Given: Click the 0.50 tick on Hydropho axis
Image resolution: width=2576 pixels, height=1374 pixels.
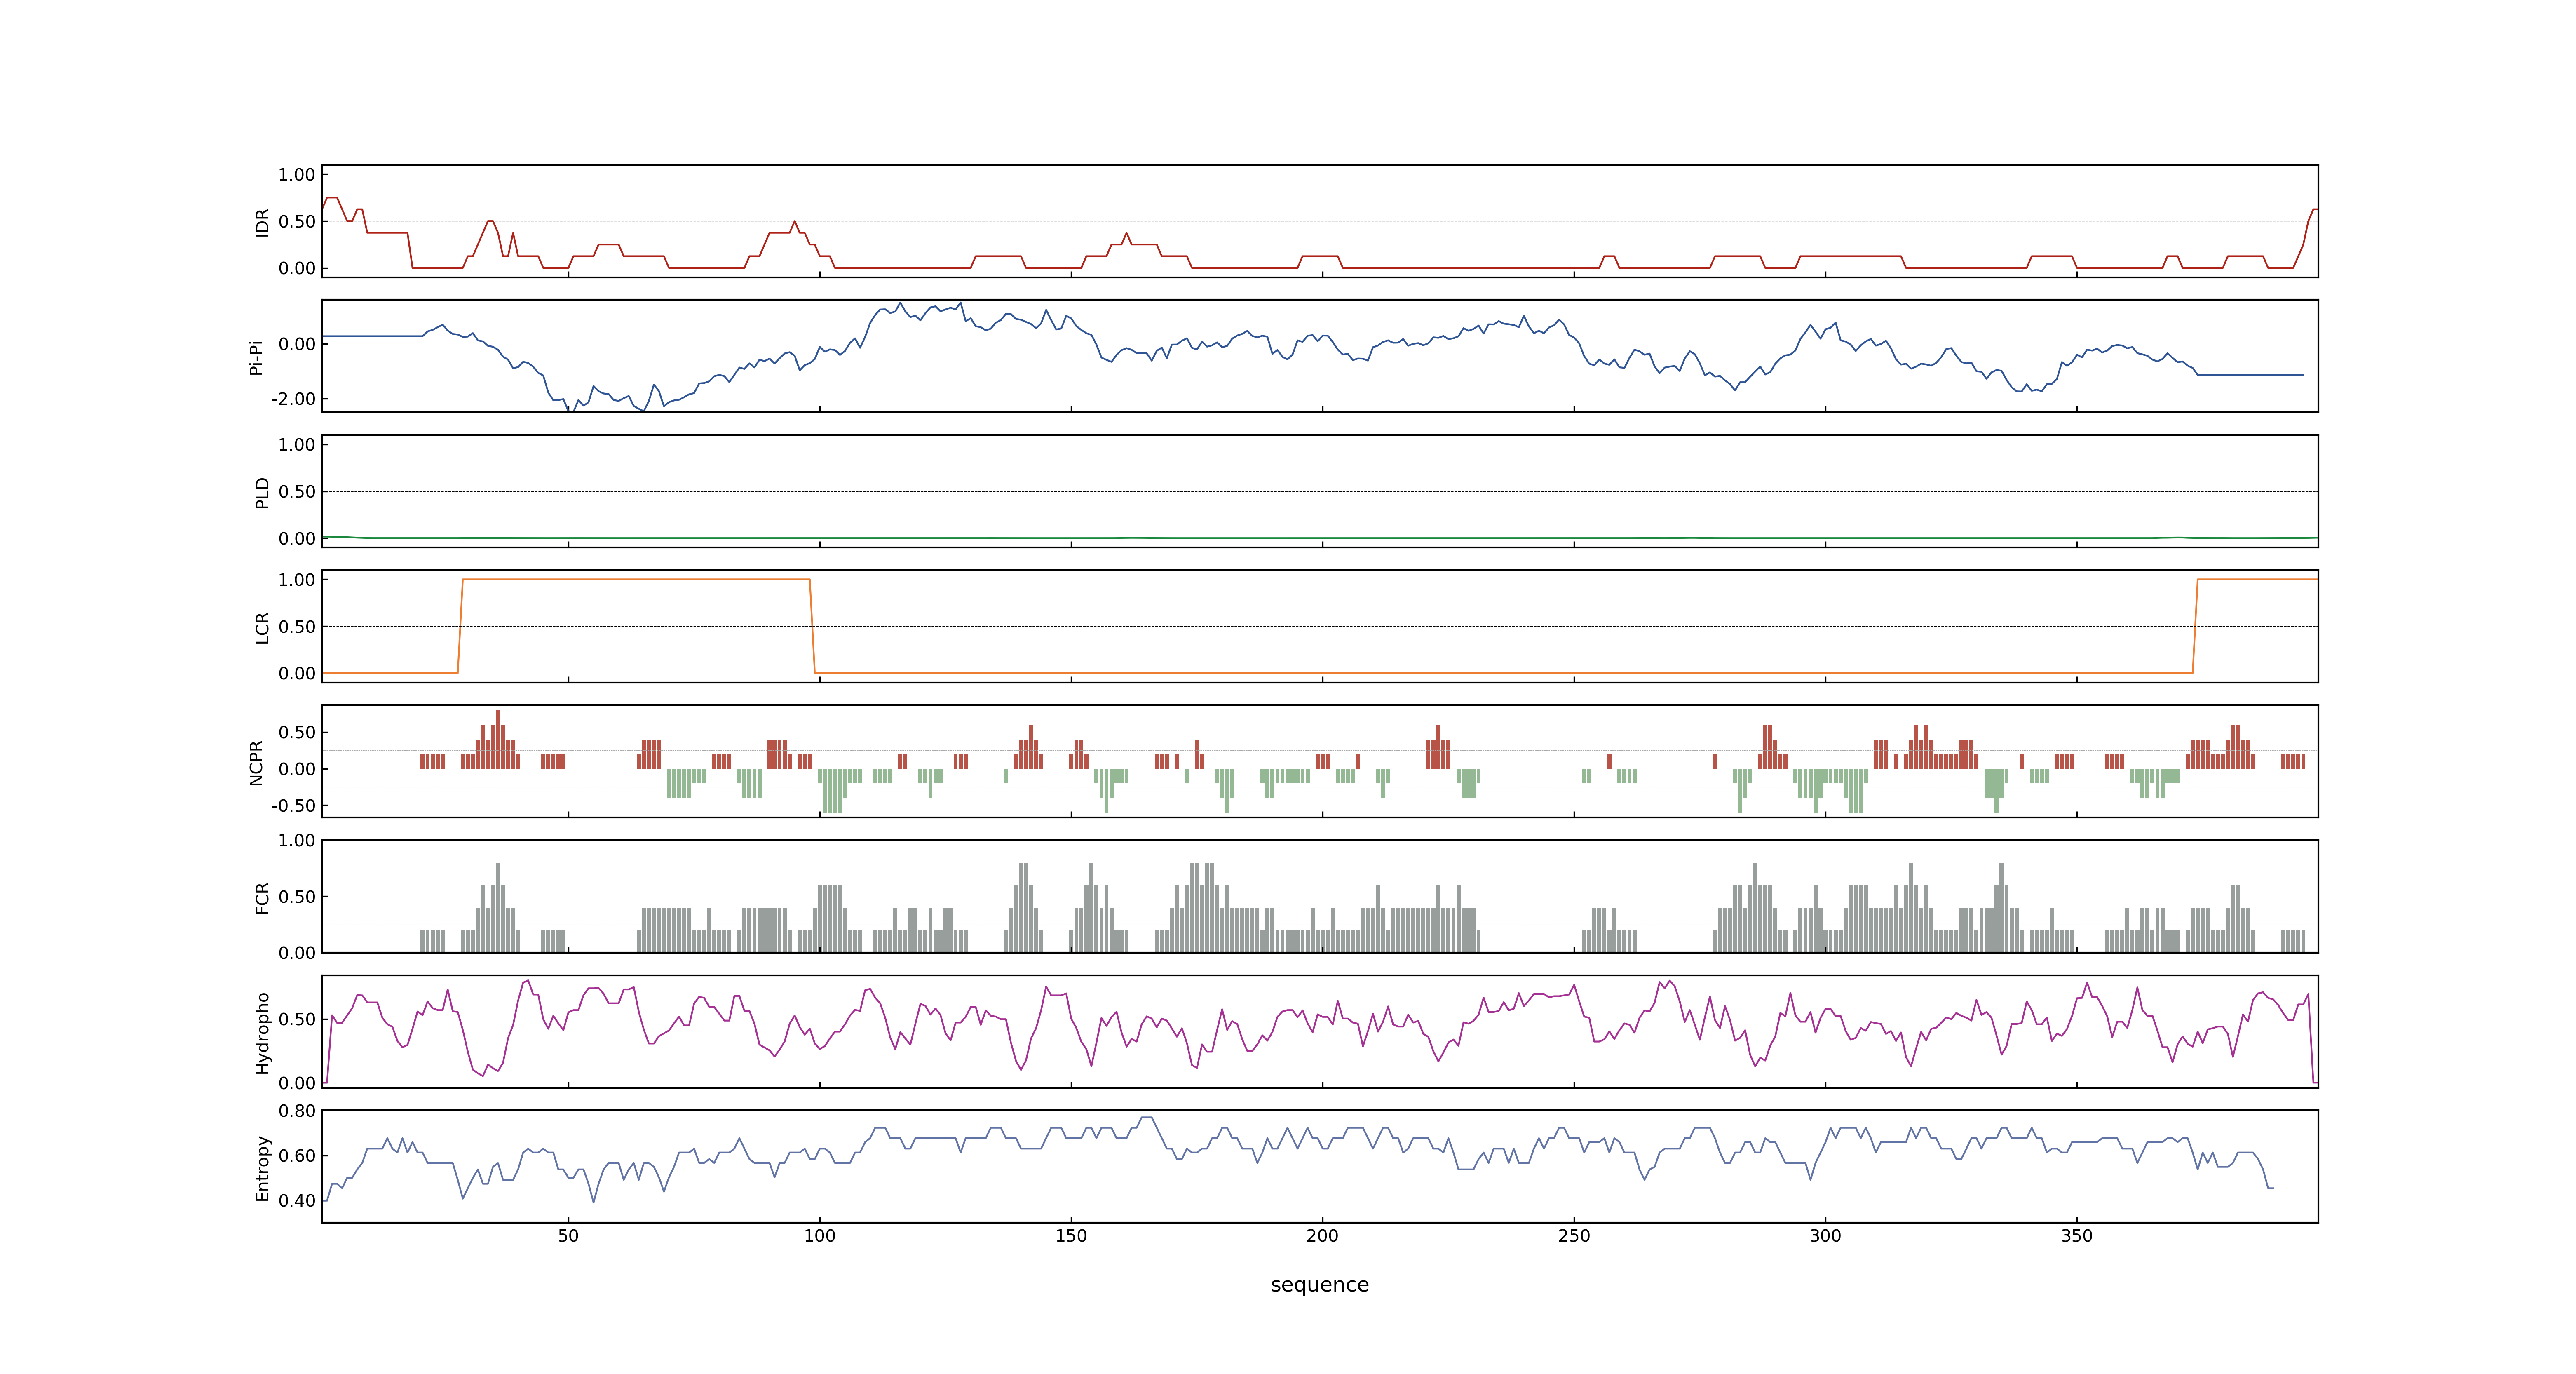Looking at the screenshot, I should pyautogui.click(x=297, y=1020).
